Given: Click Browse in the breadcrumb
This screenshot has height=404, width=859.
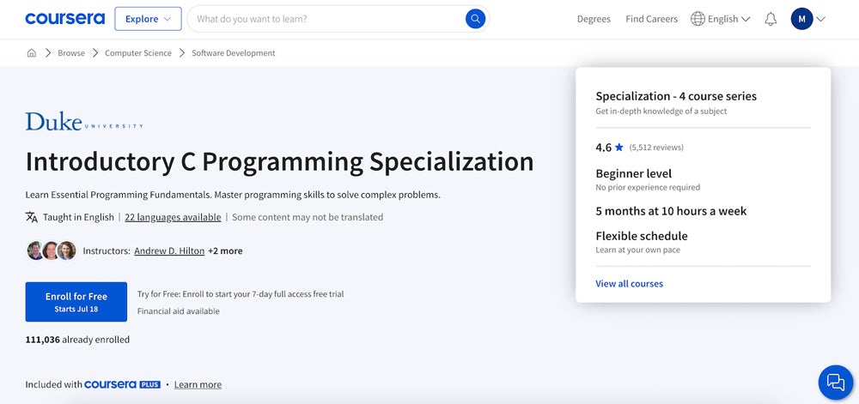Looking at the screenshot, I should (71, 53).
